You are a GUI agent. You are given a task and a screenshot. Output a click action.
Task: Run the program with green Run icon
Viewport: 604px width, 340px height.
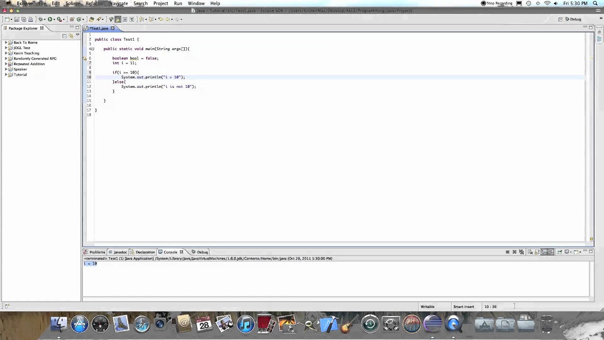[x=50, y=19]
